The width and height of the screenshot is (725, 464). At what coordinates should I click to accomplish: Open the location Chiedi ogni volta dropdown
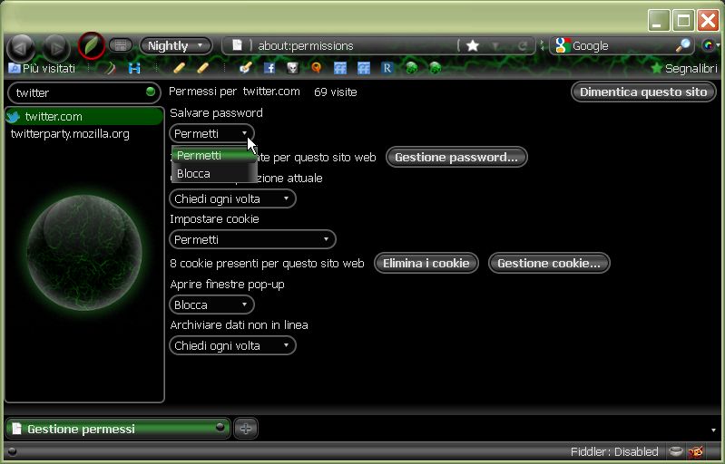232,199
